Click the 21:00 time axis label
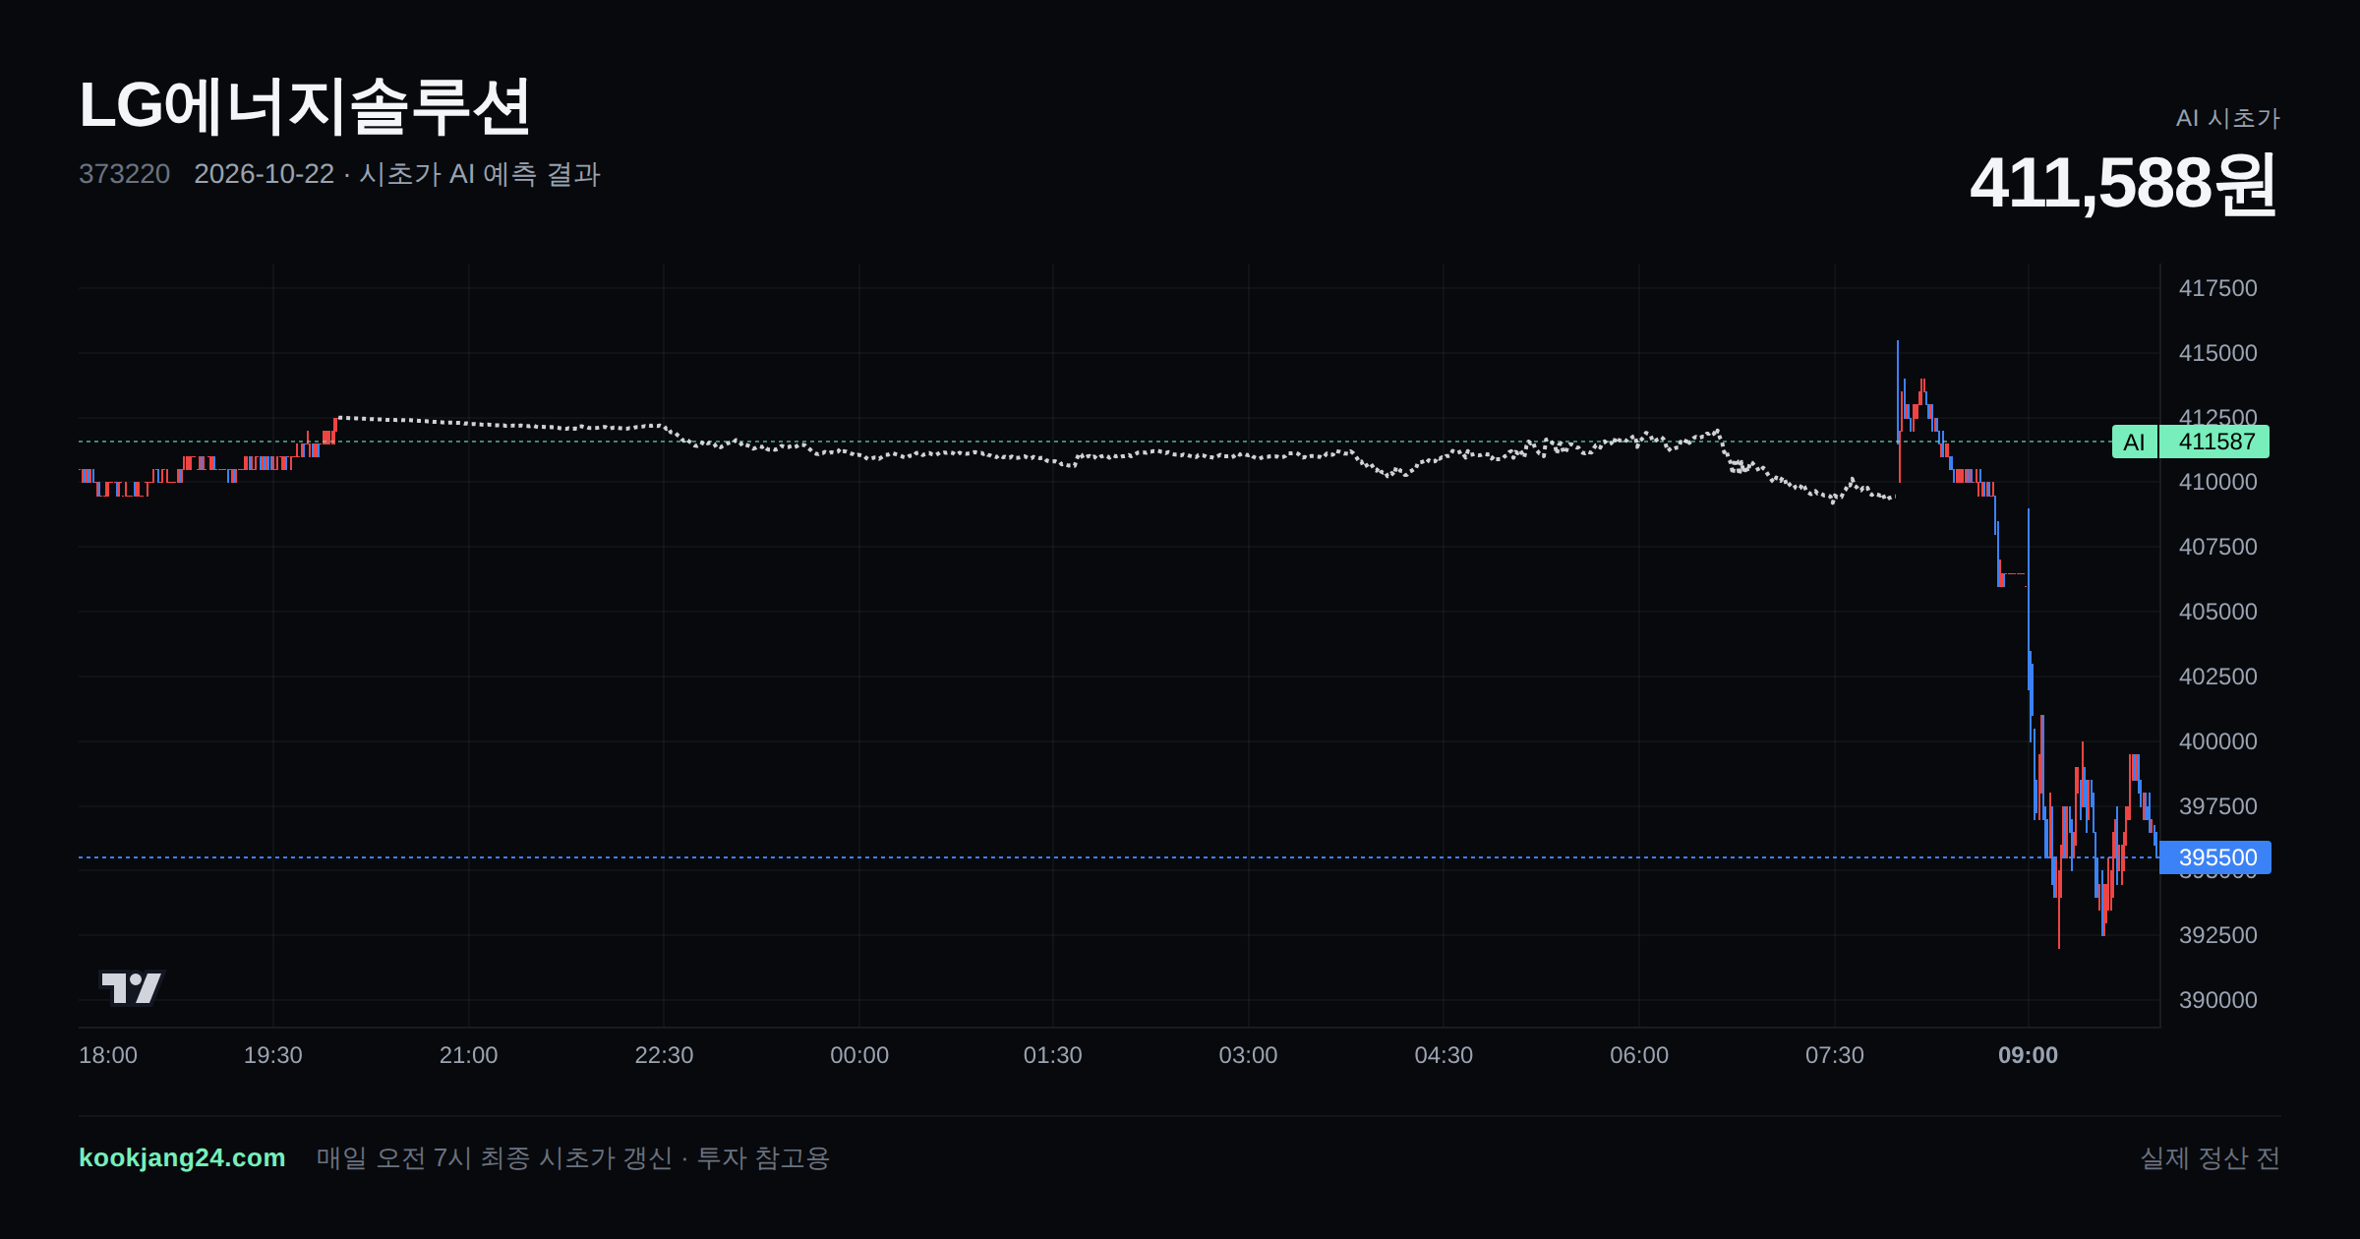The height and width of the screenshot is (1239, 2360). click(x=468, y=1055)
